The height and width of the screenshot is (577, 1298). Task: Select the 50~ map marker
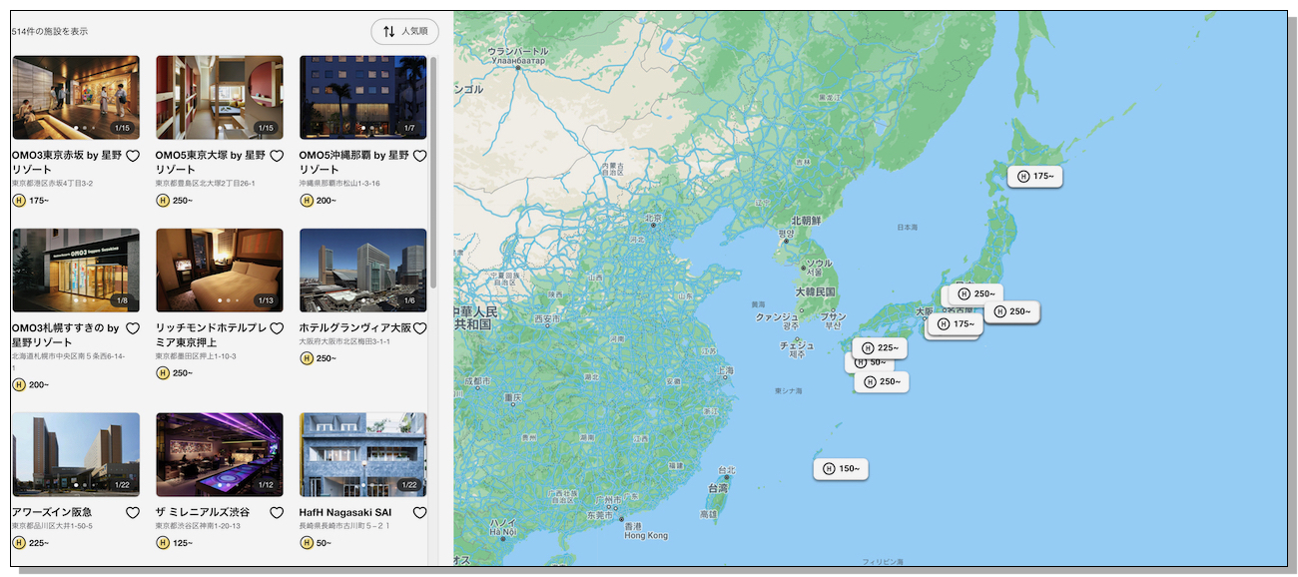point(871,363)
